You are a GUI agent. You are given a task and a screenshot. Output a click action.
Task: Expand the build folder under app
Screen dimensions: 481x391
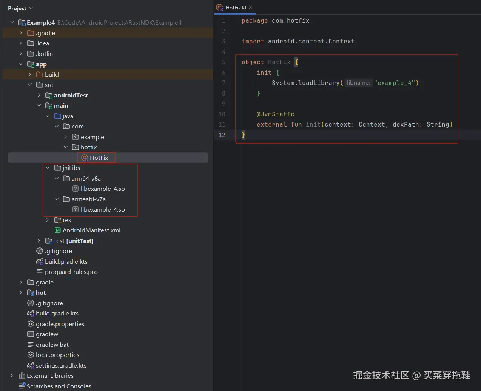click(x=30, y=74)
